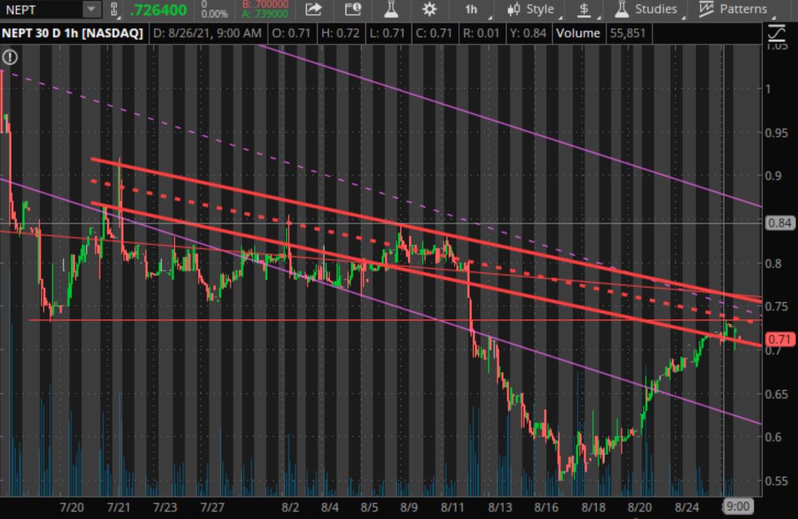The height and width of the screenshot is (519, 798).
Task: Click the bid price B: .700000
Action: click(265, 4)
